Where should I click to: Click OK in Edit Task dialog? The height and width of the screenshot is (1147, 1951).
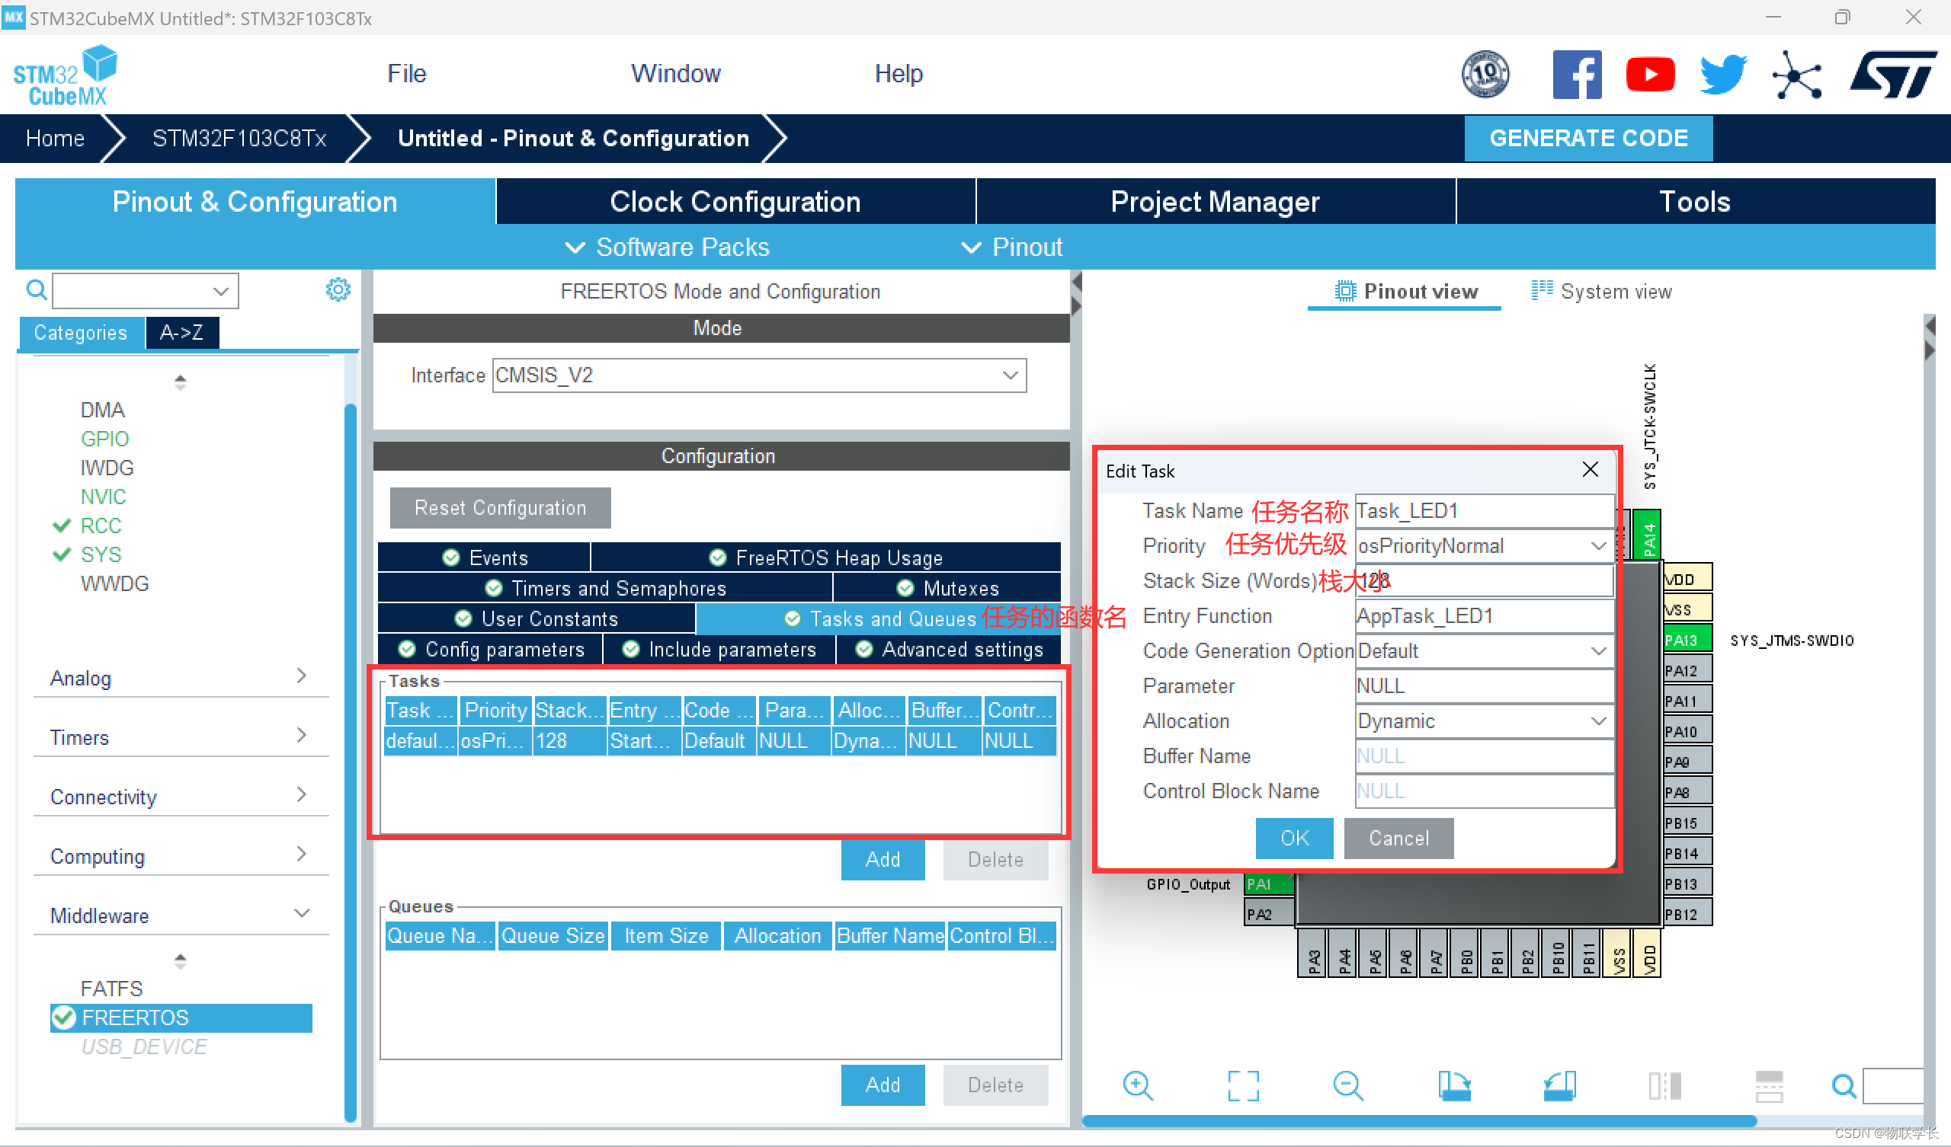click(x=1294, y=839)
